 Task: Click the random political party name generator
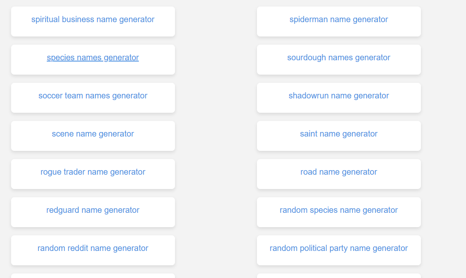tap(339, 248)
